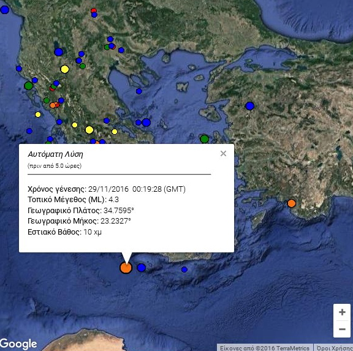Zoom out with the minus button
The image size is (353, 351).
(342, 329)
